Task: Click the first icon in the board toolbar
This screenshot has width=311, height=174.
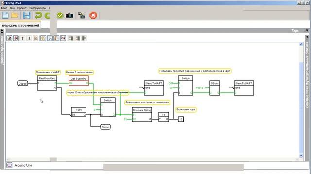Action: coord(9,38)
